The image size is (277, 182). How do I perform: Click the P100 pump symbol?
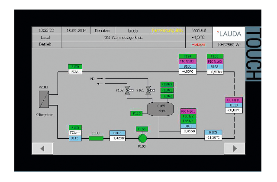tap(142, 138)
